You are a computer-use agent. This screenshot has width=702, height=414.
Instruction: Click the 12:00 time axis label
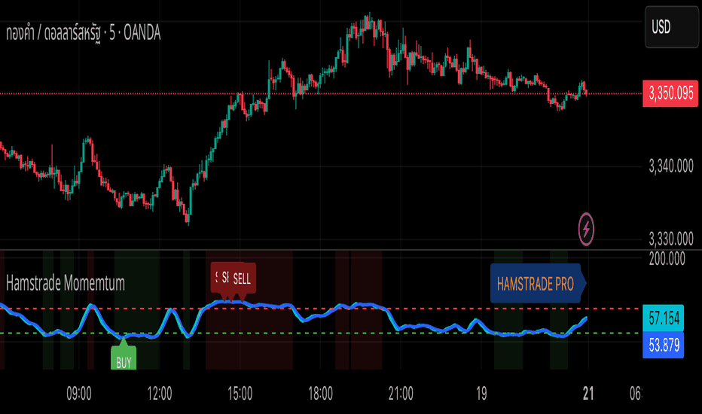160,394
